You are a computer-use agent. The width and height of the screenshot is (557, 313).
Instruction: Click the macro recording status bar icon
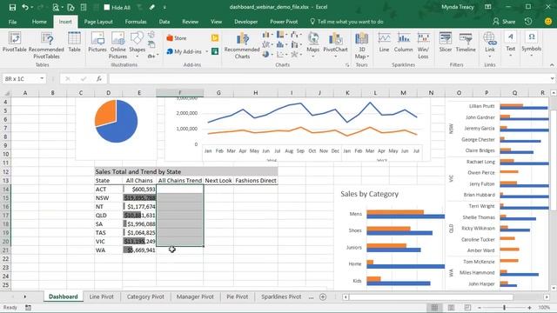pyautogui.click(x=28, y=307)
